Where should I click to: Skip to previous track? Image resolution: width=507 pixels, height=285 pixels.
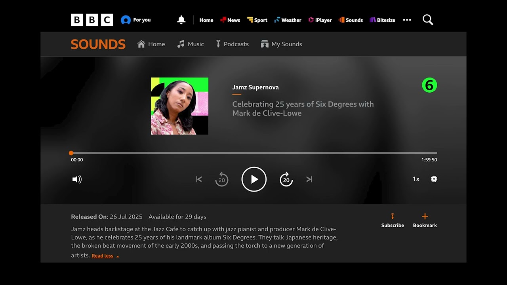(199, 179)
